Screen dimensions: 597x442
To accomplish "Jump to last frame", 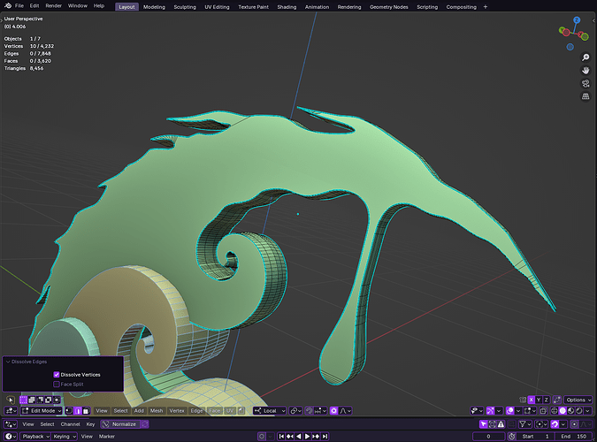I will coord(325,437).
